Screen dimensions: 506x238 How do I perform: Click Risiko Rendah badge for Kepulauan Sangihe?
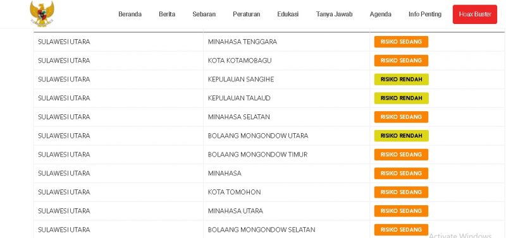tap(401, 79)
